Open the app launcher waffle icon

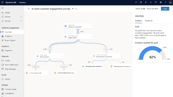click(2, 2)
